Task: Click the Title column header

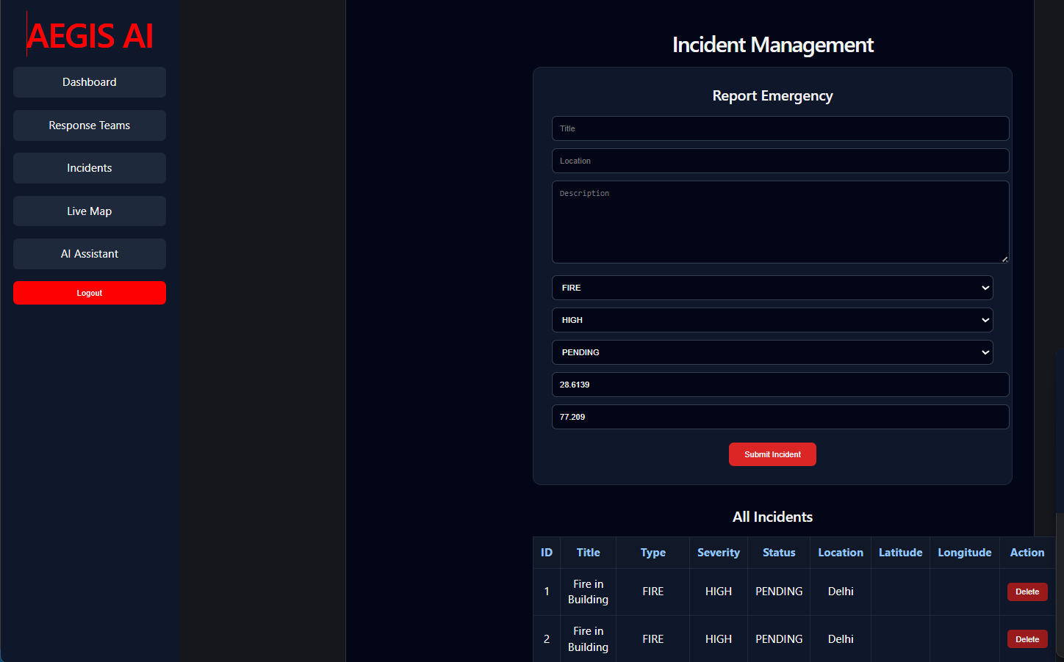Action: pyautogui.click(x=589, y=553)
